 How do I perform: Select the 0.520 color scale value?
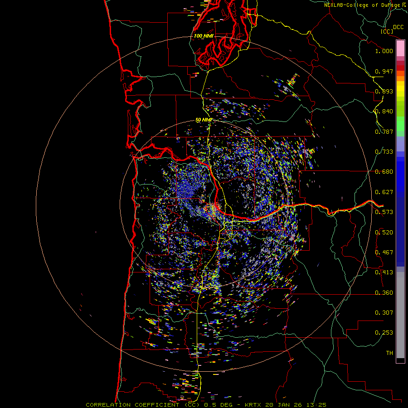point(384,233)
